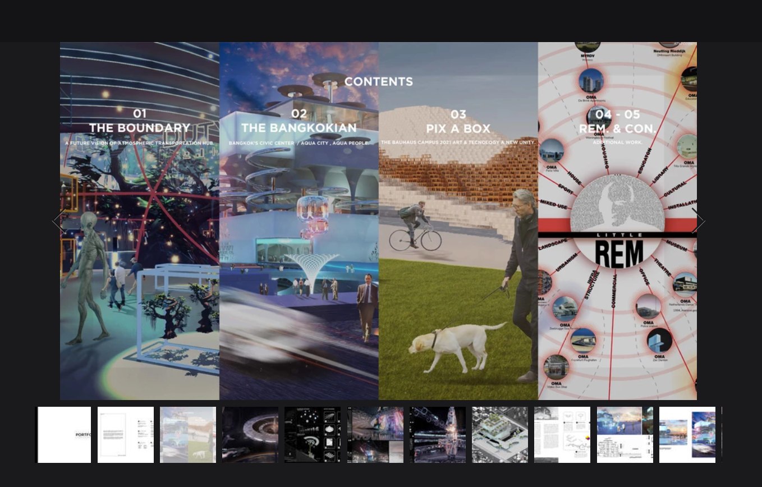Select the black diagram sheet thumbnail
762x487 pixels.
pos(313,435)
